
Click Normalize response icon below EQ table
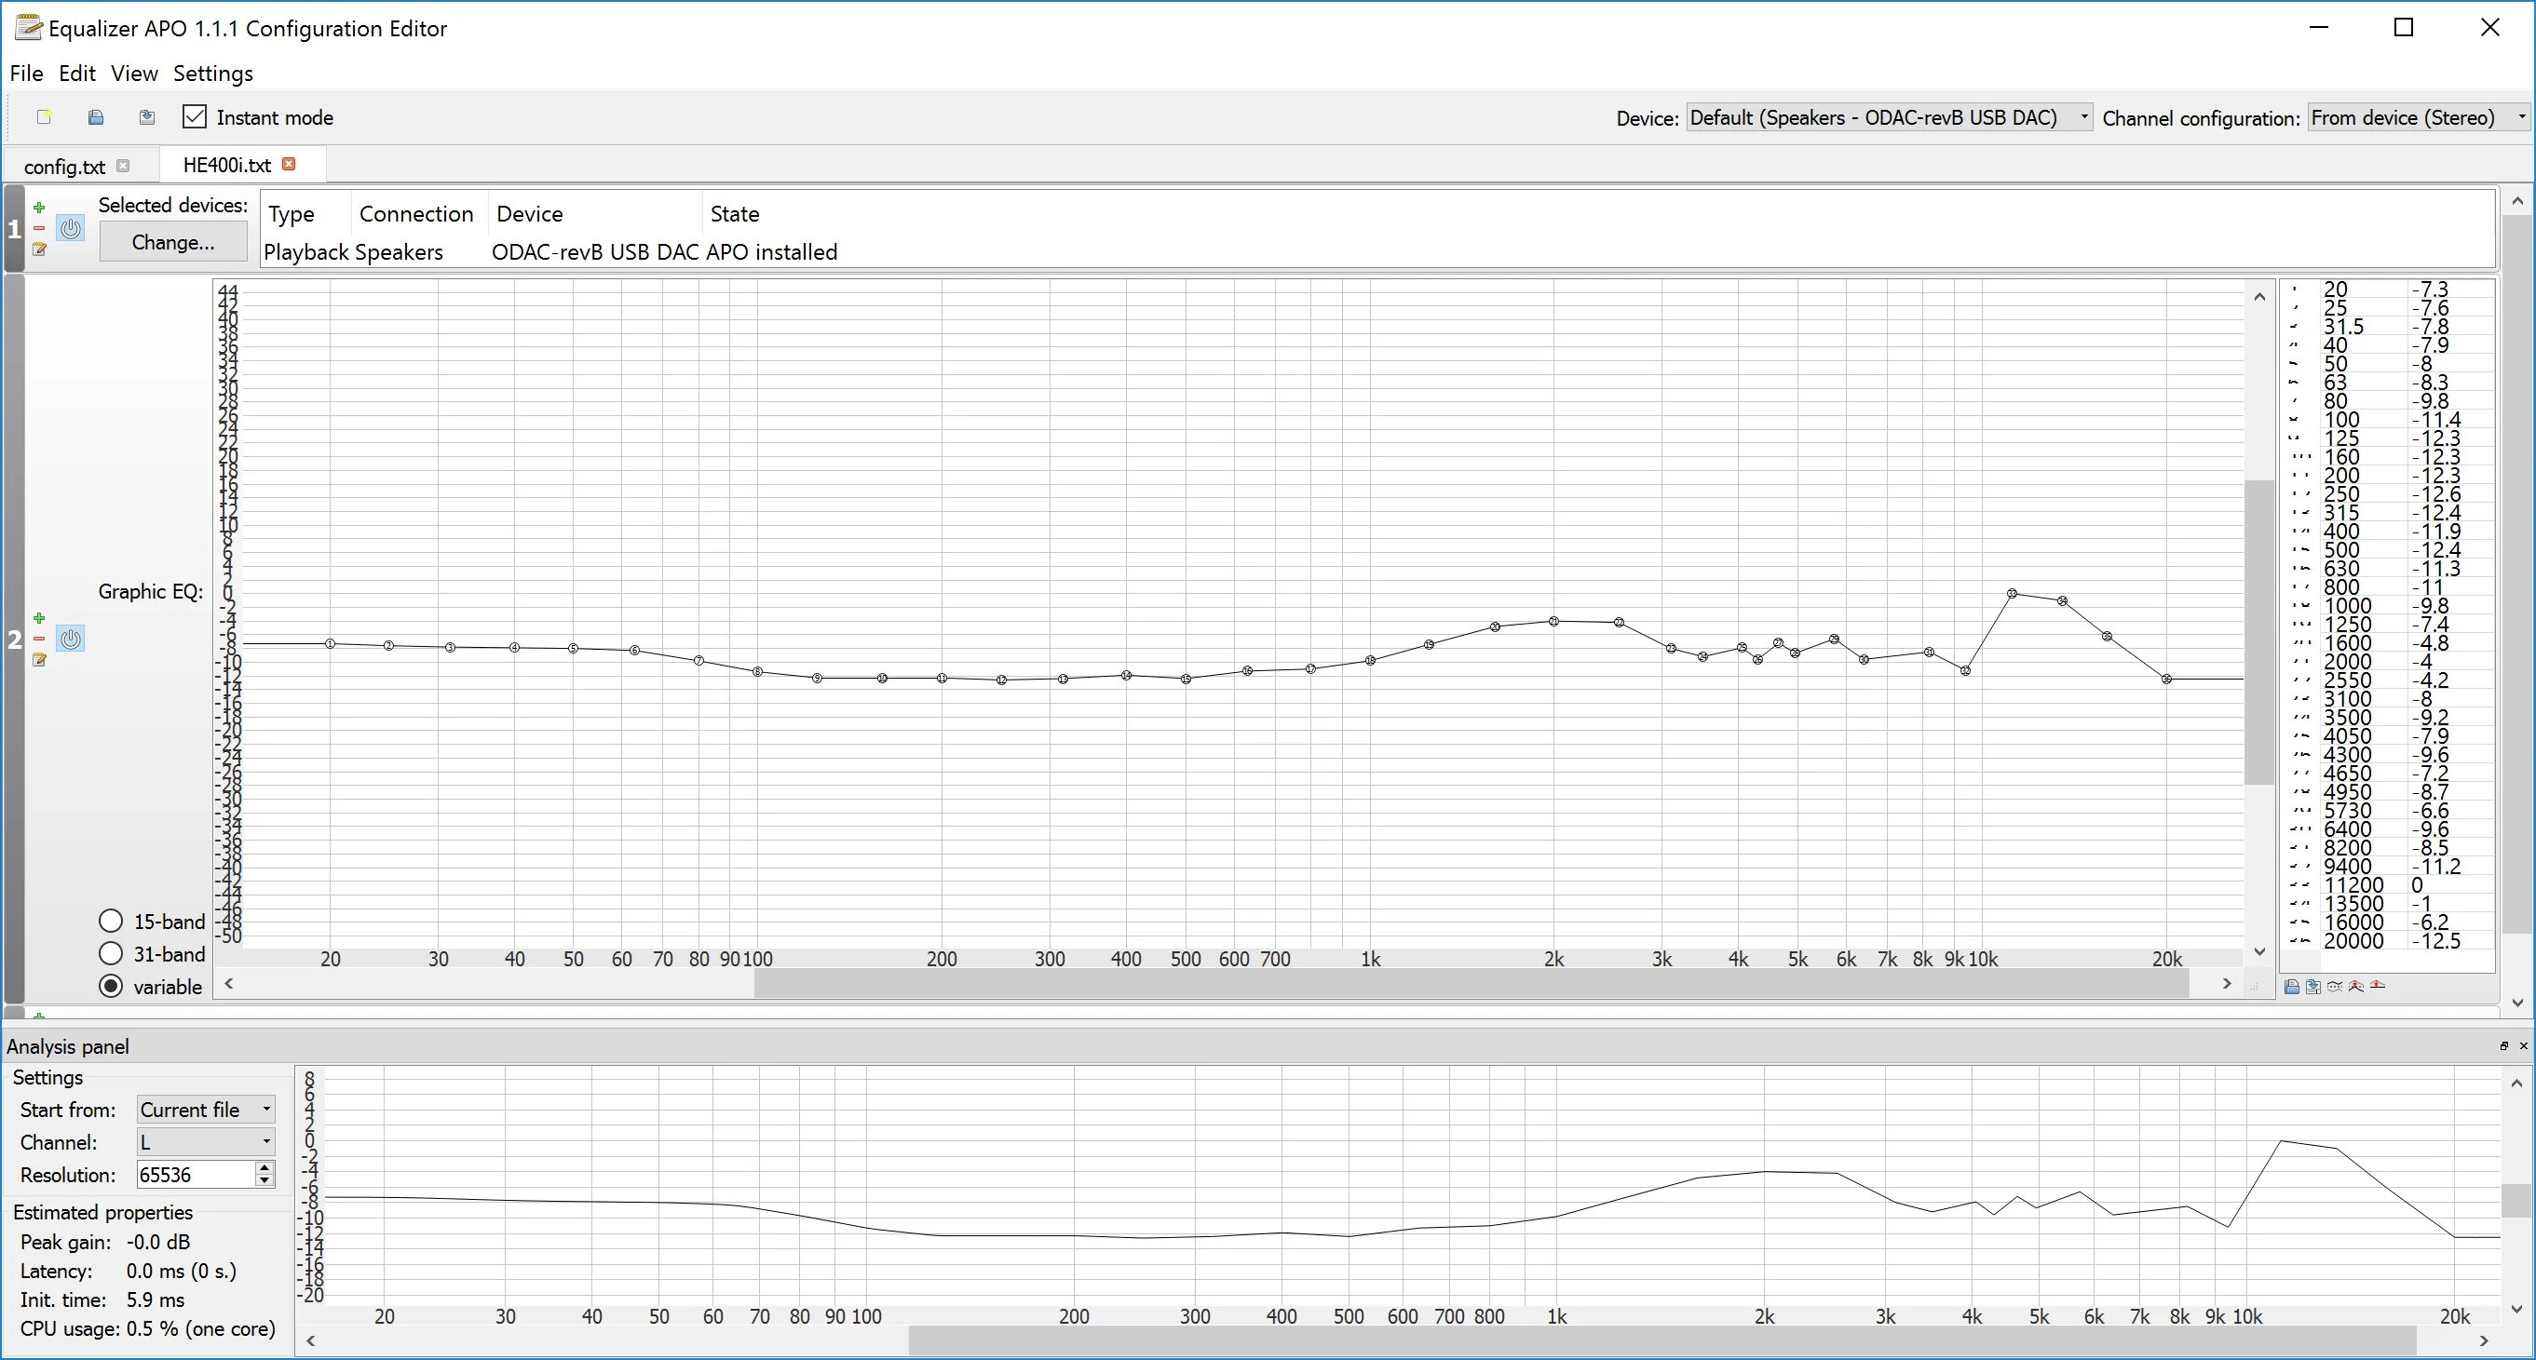coord(2356,986)
